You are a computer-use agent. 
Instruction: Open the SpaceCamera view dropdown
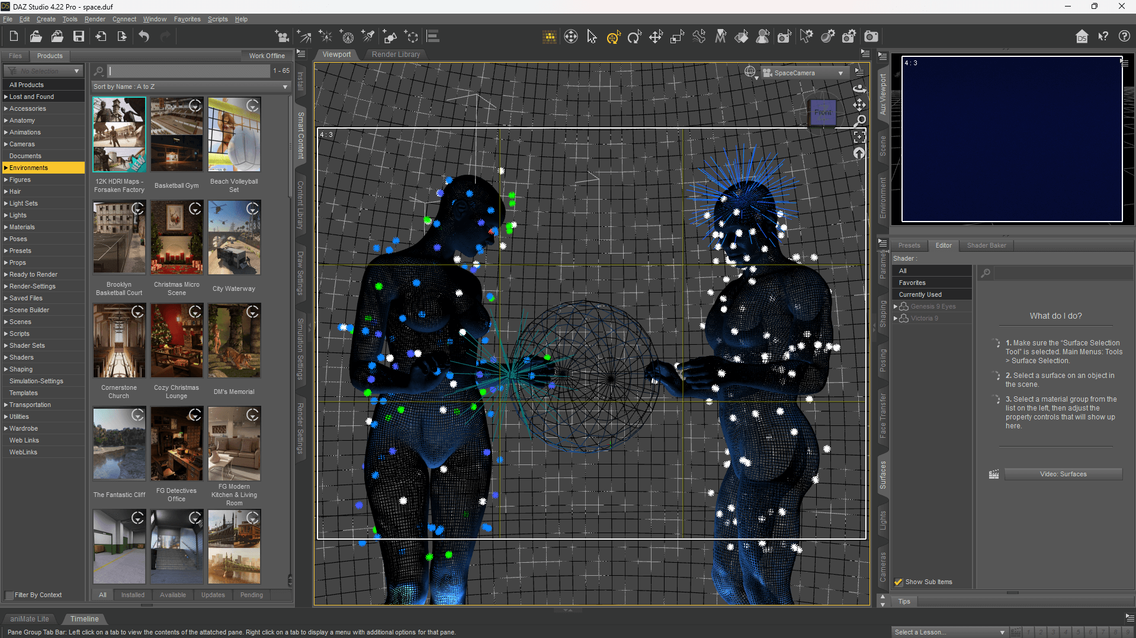804,73
